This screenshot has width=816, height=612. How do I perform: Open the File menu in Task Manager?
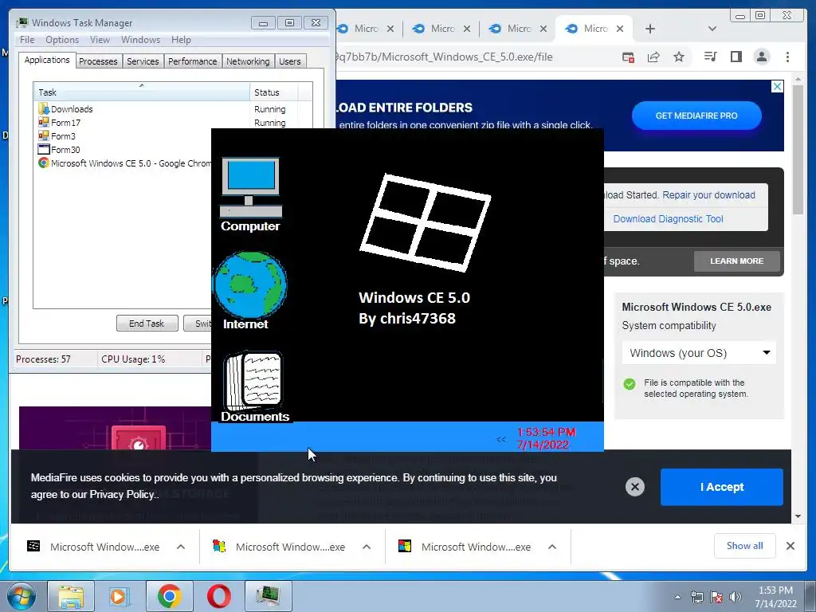click(27, 40)
